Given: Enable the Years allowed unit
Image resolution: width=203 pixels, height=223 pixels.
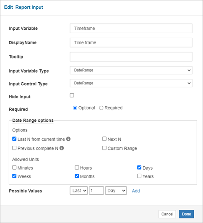Looking at the screenshot, I should (139, 176).
